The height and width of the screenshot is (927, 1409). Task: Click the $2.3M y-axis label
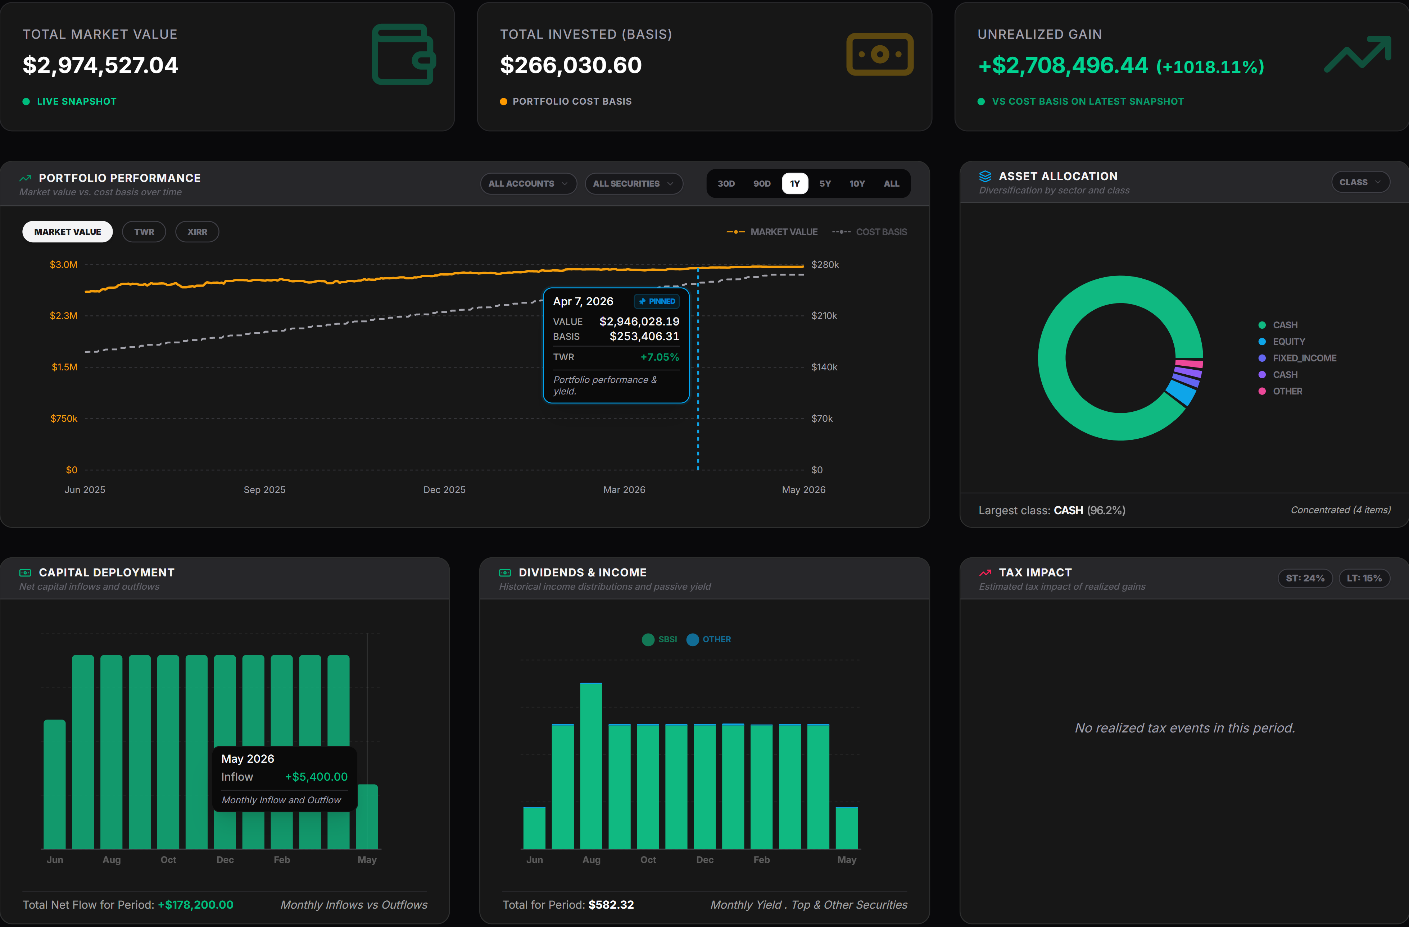(63, 315)
